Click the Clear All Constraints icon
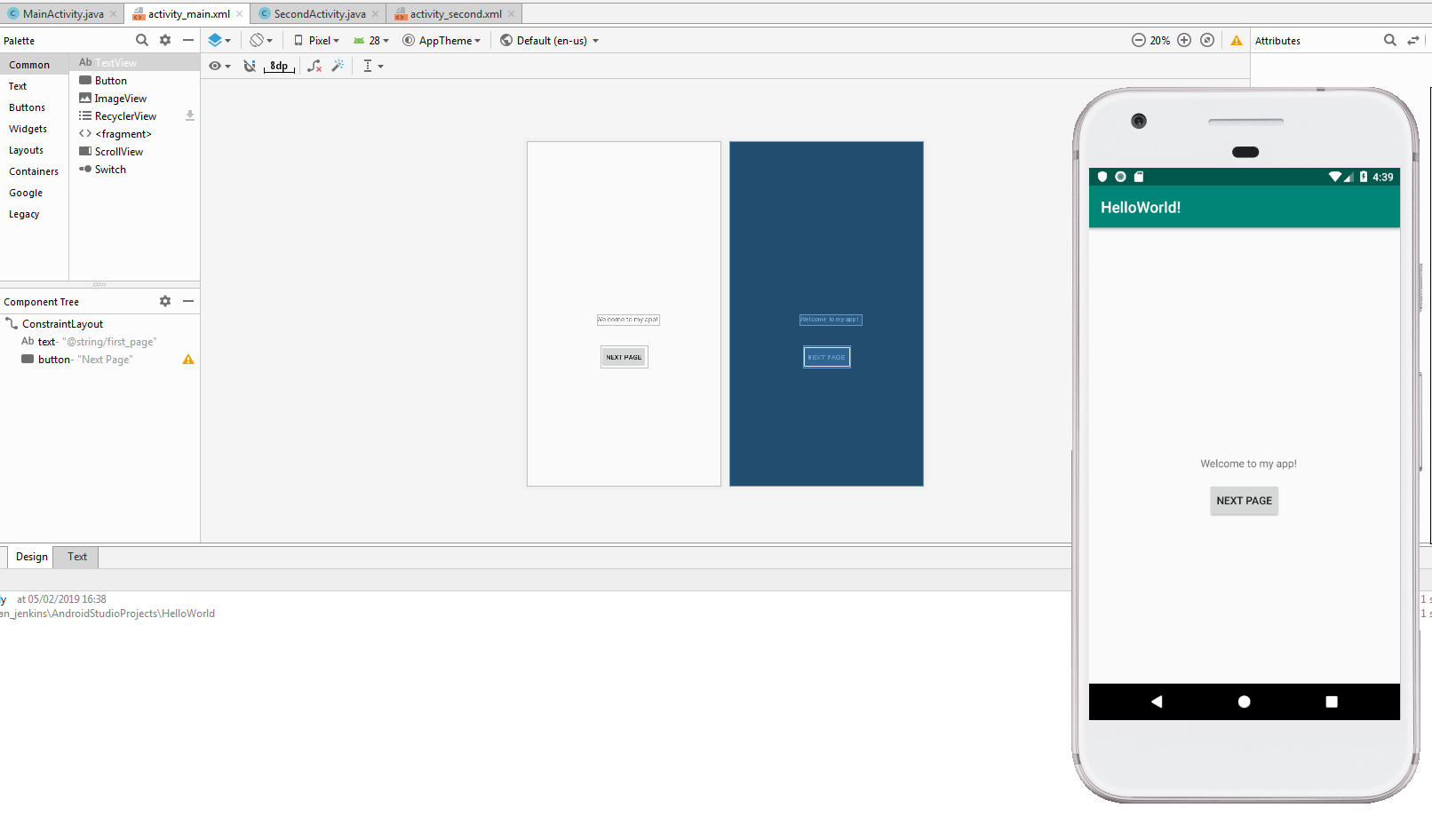 tap(314, 65)
